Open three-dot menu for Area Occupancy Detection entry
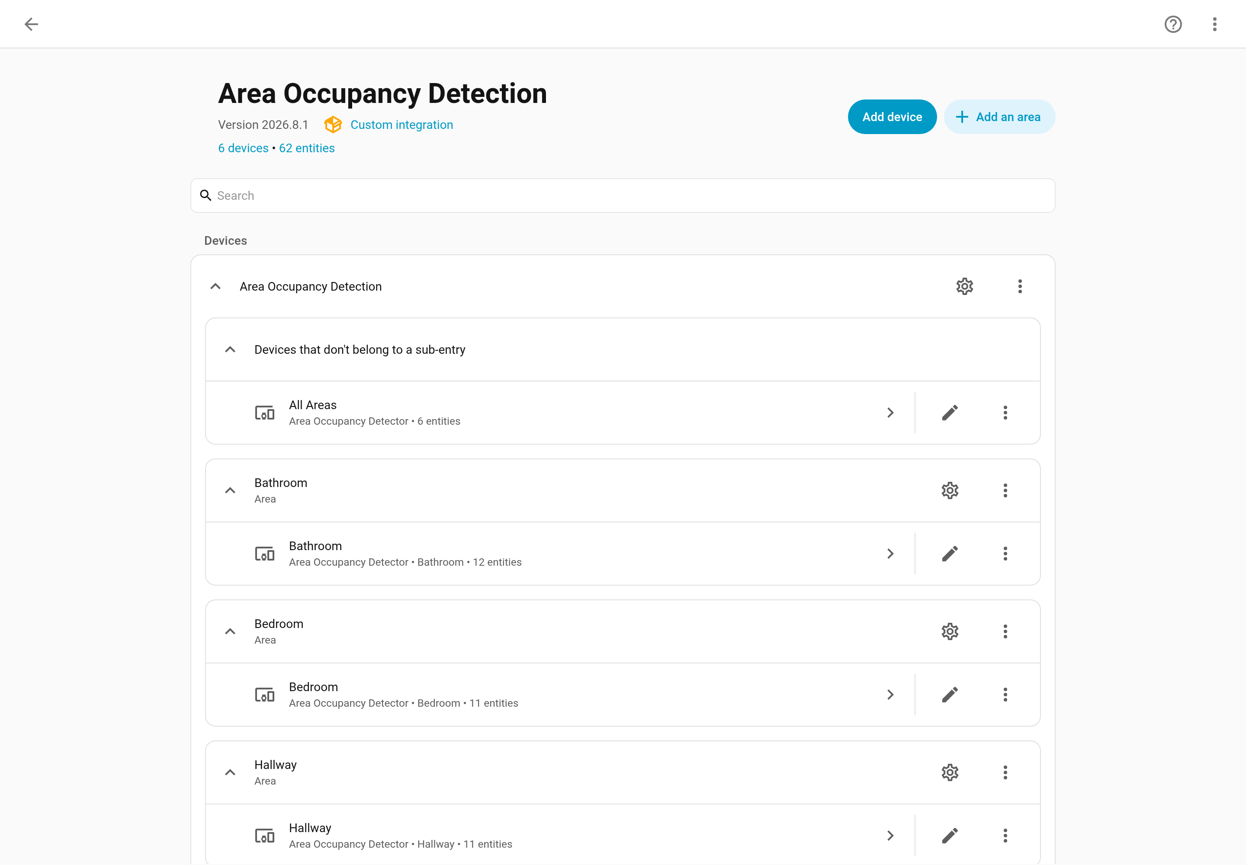 click(x=1020, y=286)
